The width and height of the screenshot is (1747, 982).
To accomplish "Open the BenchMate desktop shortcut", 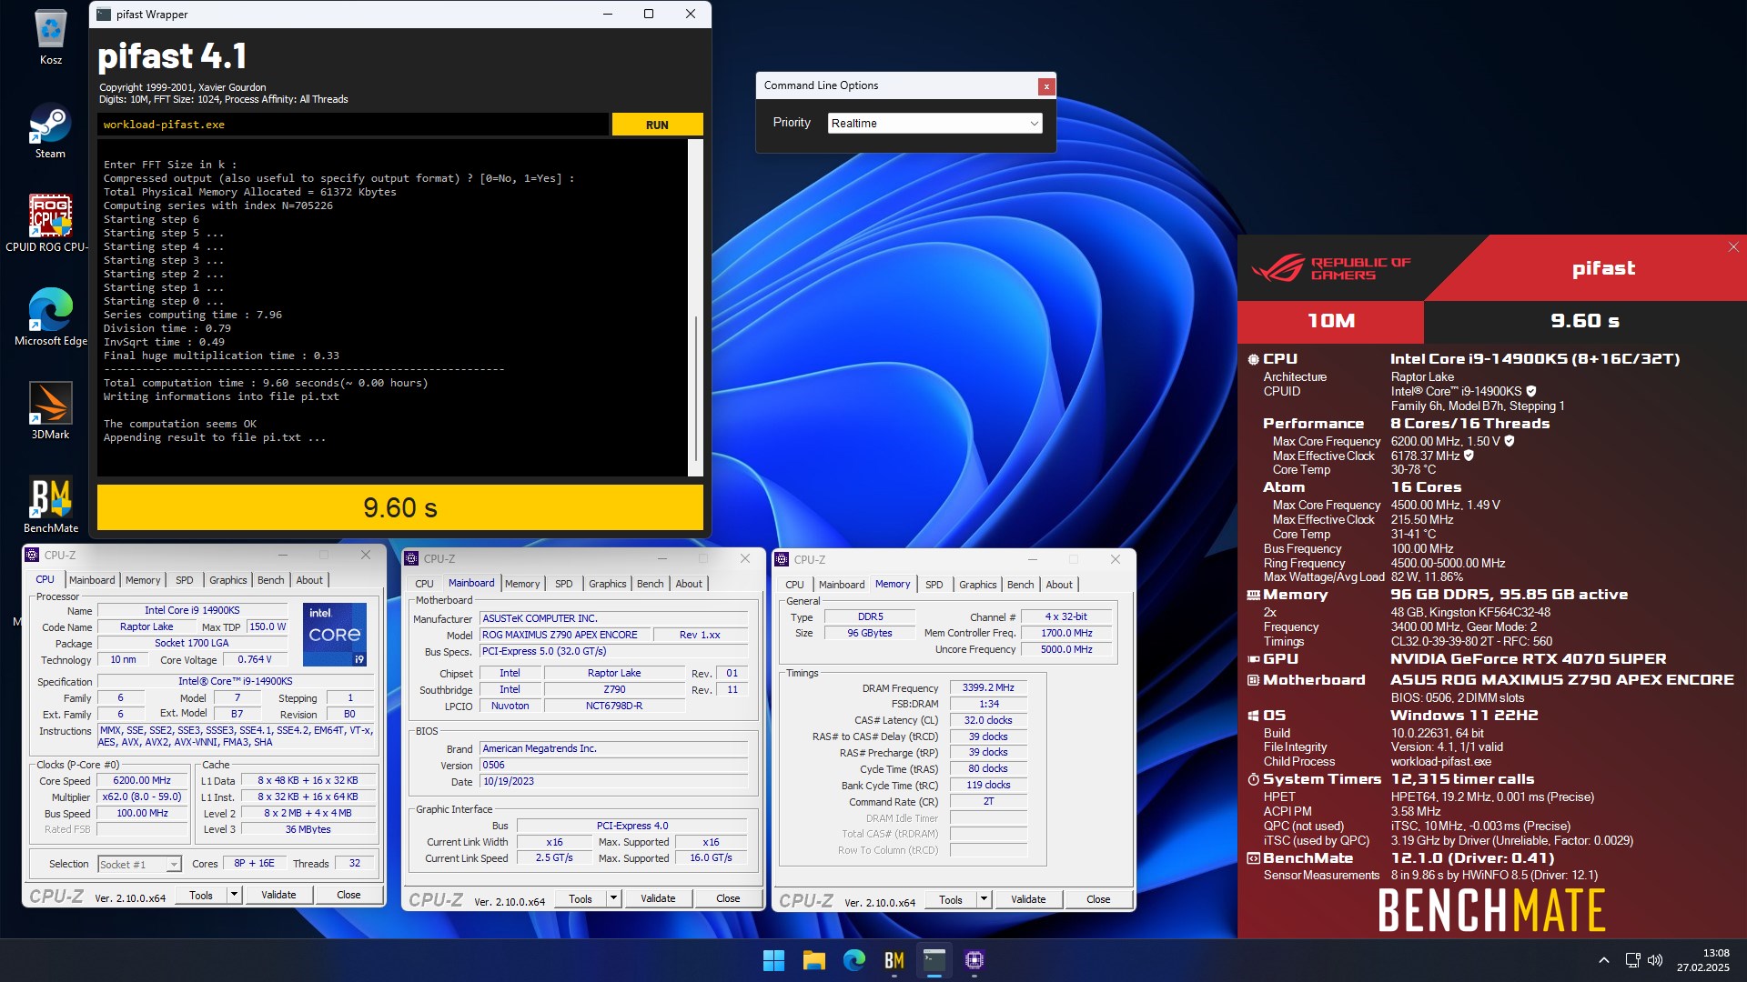I will point(51,506).
